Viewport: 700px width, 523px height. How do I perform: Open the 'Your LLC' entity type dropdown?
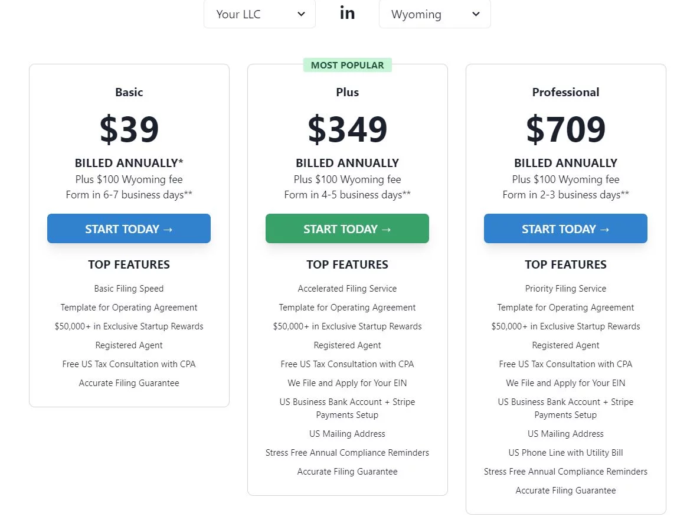[259, 14]
